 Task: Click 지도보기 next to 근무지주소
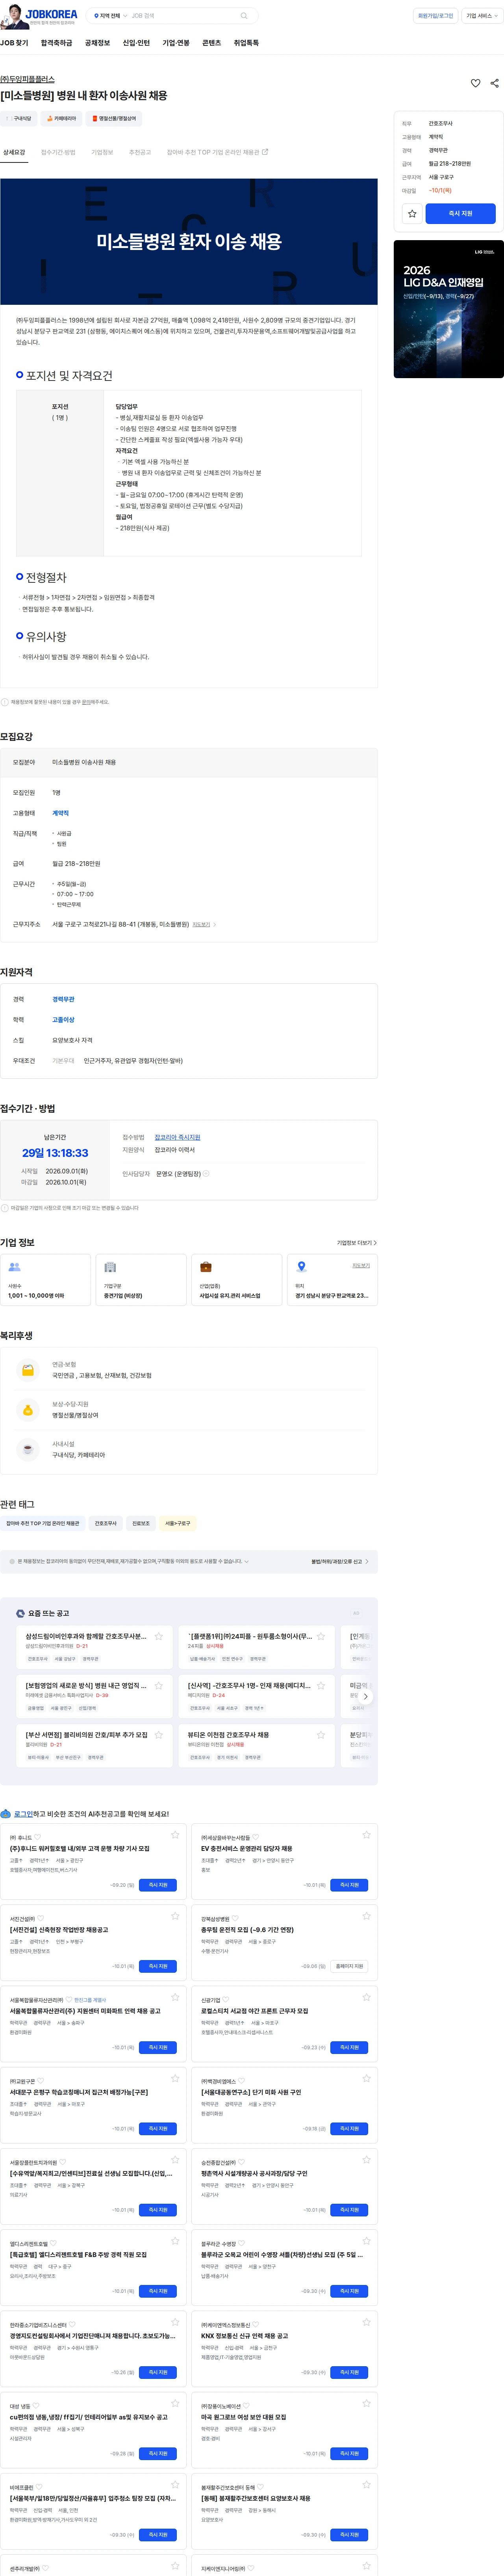pos(202,925)
